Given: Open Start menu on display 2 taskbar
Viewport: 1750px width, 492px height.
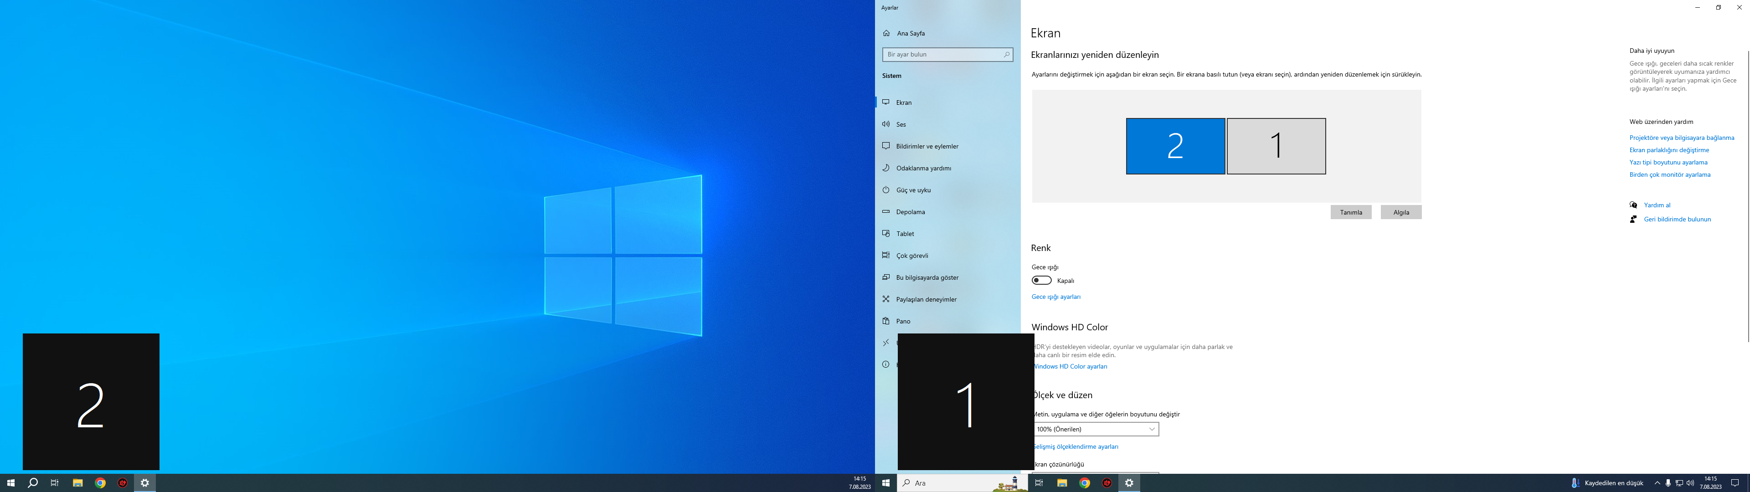Looking at the screenshot, I should coord(11,483).
